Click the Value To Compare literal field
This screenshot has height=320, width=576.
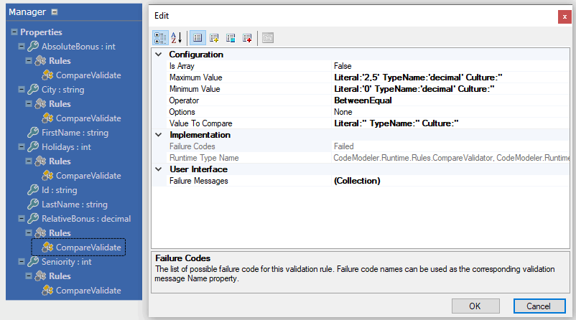pyautogui.click(x=451, y=123)
